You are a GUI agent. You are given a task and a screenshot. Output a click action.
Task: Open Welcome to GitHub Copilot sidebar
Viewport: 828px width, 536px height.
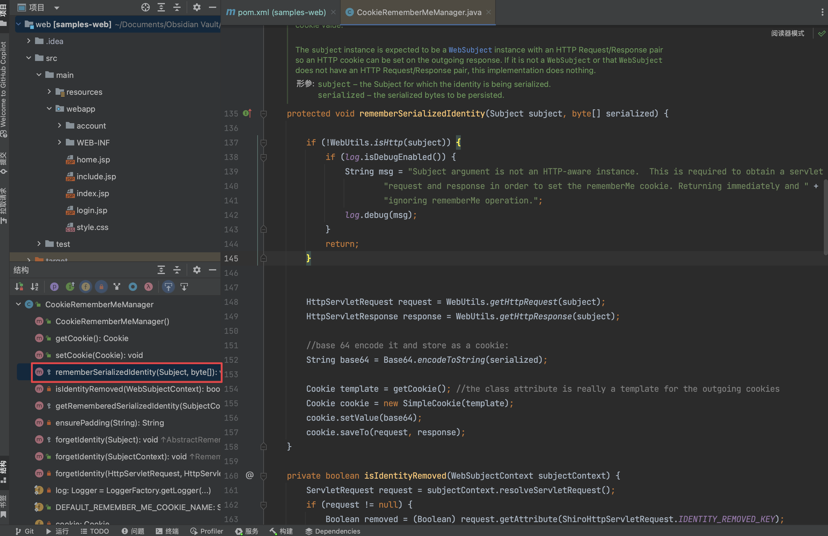click(x=4, y=89)
